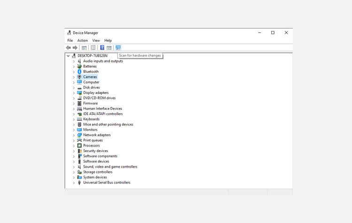Collapse the DESKTOP-7UBS28N root node
Image resolution: width=352 pixels, height=223 pixels.
pyautogui.click(x=68, y=56)
